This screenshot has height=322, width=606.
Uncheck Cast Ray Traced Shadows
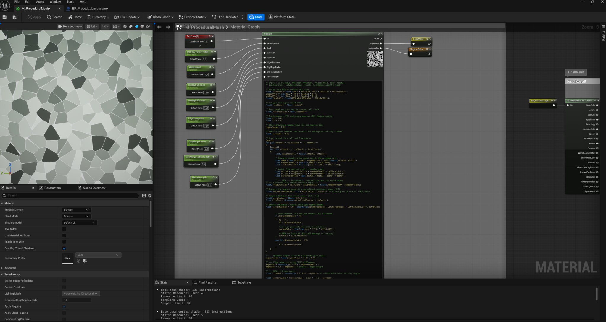click(x=64, y=248)
